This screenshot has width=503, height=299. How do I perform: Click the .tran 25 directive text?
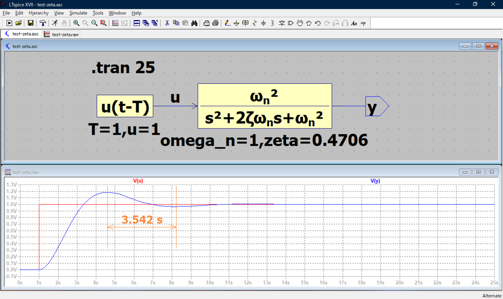click(123, 68)
